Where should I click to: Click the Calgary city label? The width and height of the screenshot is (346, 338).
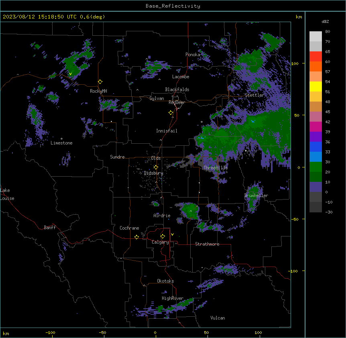[160, 242]
